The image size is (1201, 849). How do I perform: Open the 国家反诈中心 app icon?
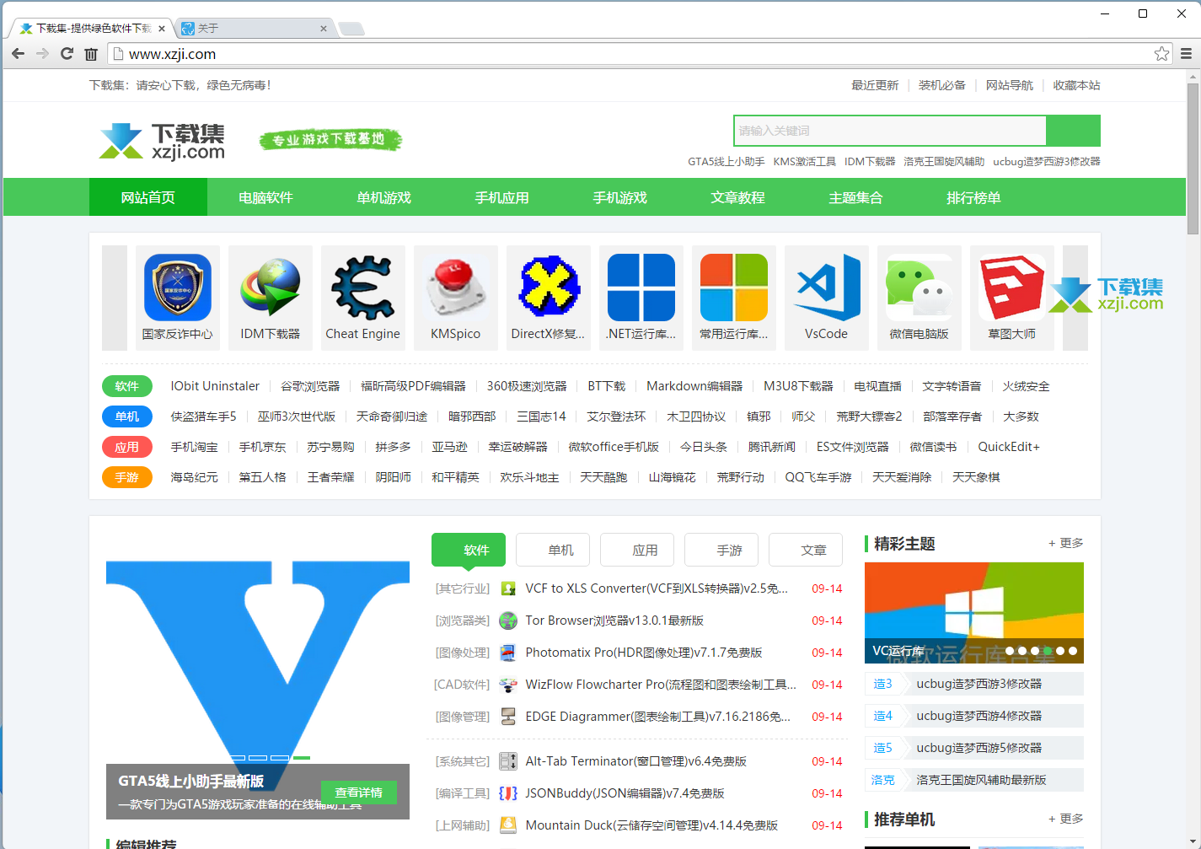(177, 287)
